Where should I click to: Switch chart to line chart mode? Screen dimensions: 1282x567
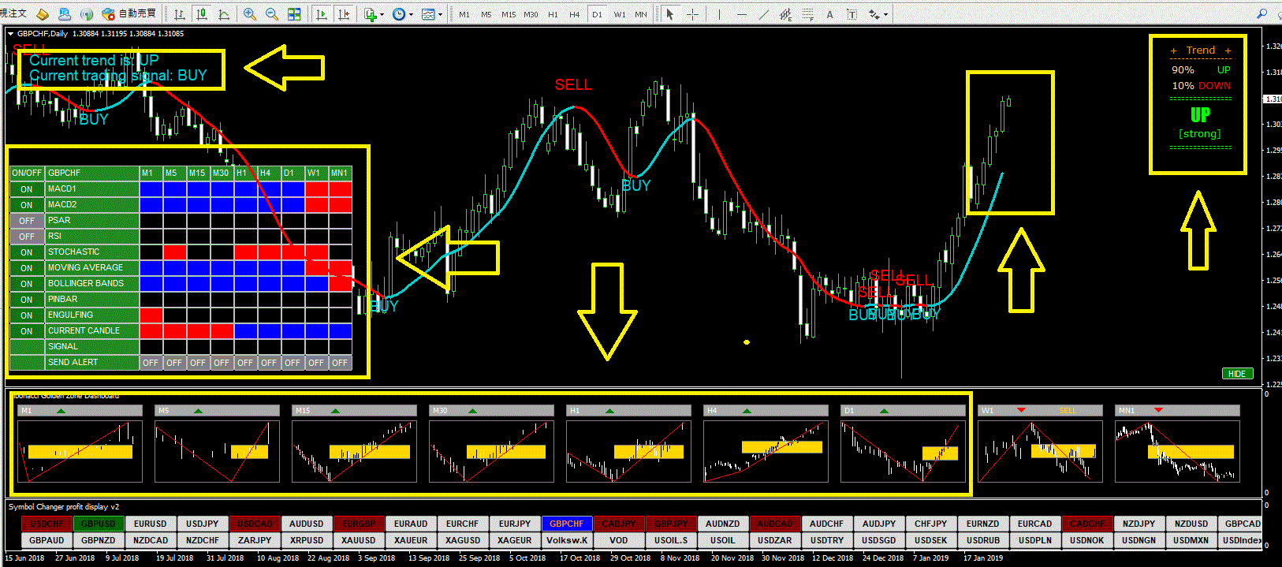pyautogui.click(x=225, y=14)
